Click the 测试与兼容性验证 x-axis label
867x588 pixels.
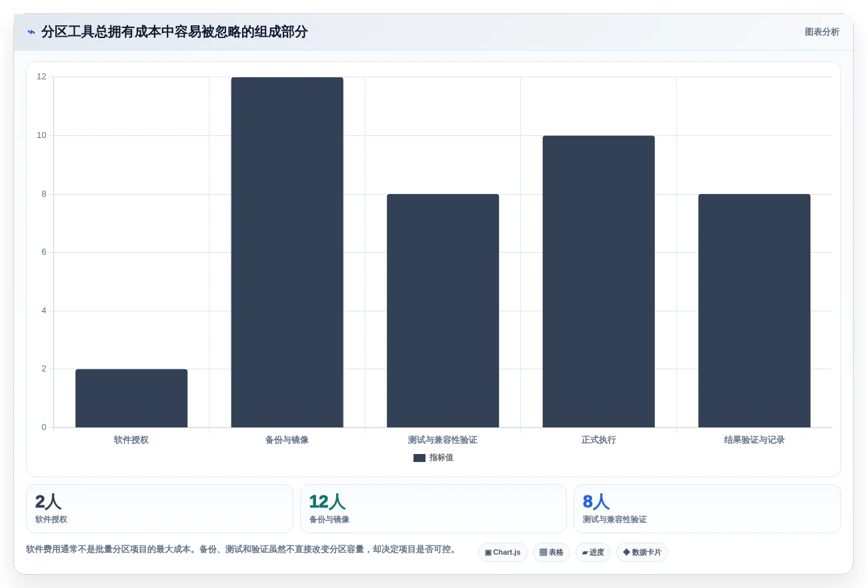tap(443, 440)
